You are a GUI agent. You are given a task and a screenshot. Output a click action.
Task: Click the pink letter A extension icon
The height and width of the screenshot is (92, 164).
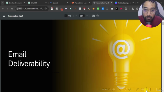point(121,9)
